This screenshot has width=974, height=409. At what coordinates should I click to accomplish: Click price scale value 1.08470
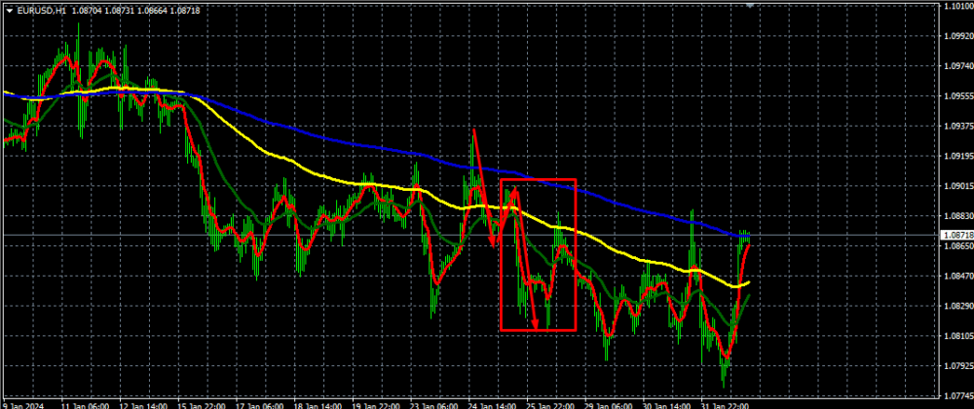[960, 277]
